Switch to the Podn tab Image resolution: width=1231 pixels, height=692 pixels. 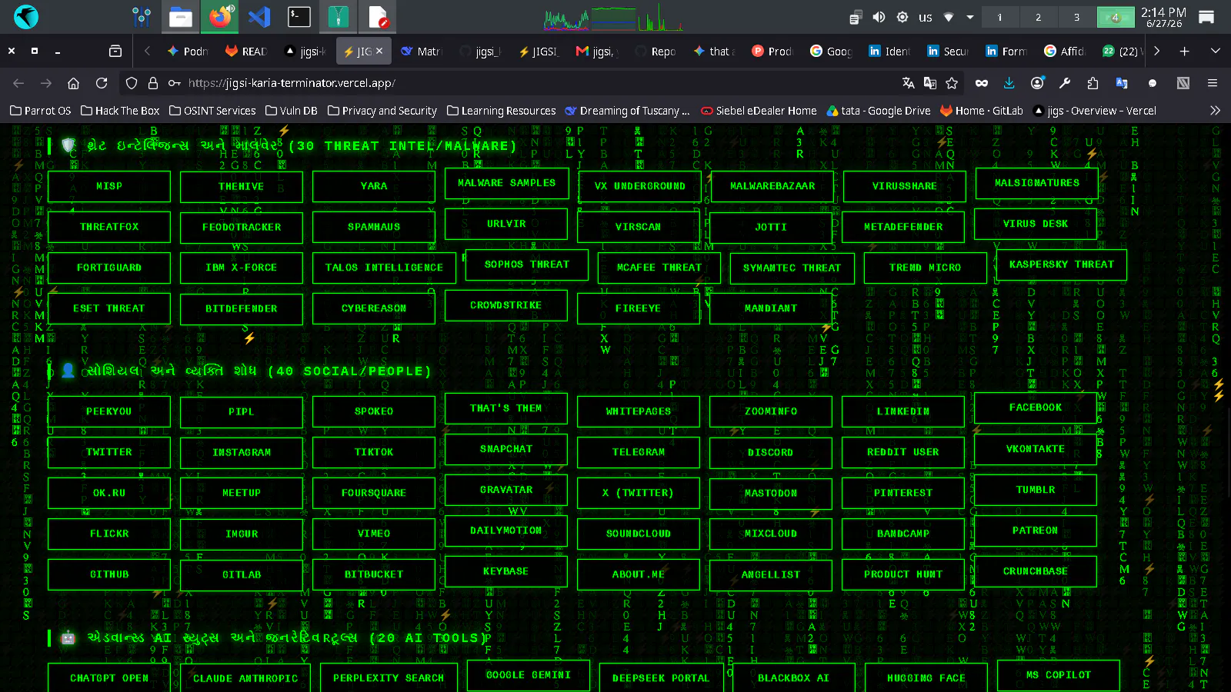pyautogui.click(x=188, y=52)
